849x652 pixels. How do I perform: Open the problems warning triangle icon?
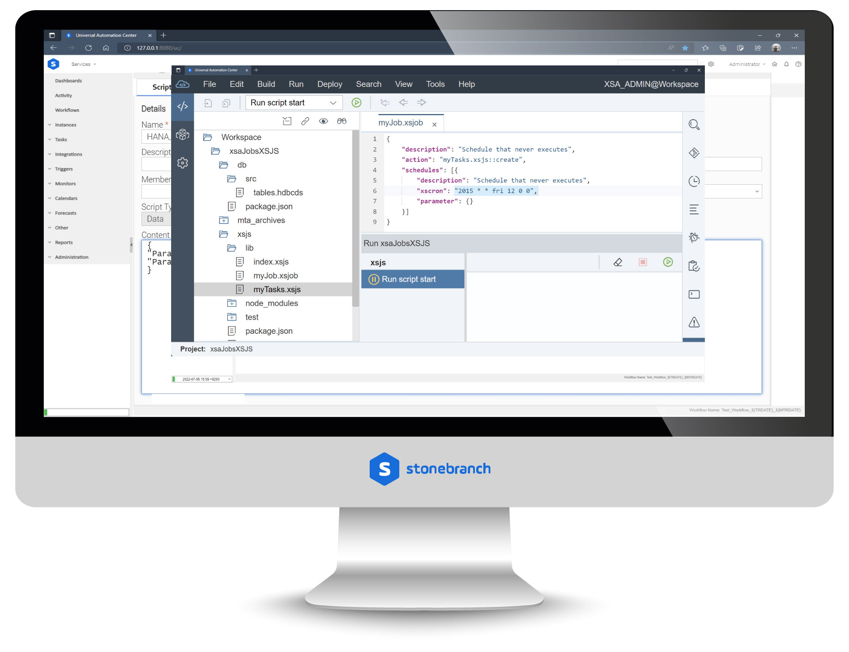pyautogui.click(x=694, y=322)
